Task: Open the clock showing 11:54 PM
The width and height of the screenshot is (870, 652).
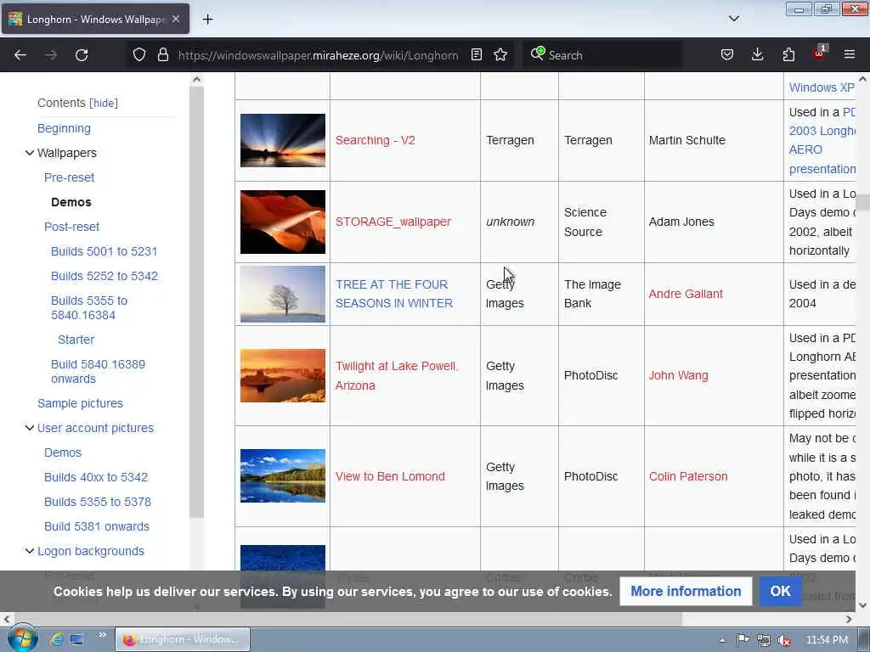Action: (x=827, y=640)
